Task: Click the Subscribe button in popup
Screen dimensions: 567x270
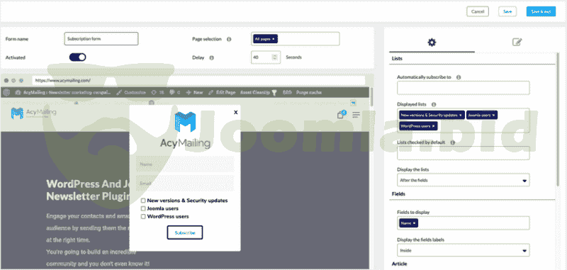Action: pos(185,232)
